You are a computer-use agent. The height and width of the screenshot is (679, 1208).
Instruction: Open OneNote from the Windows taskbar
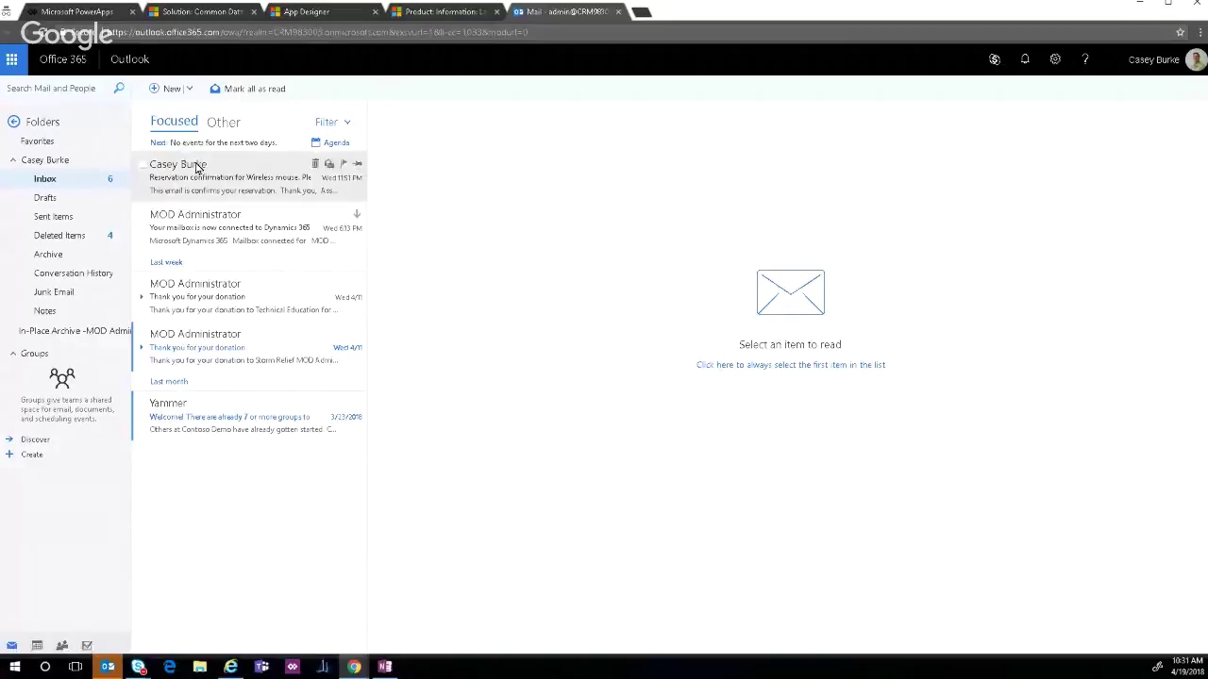click(x=385, y=667)
